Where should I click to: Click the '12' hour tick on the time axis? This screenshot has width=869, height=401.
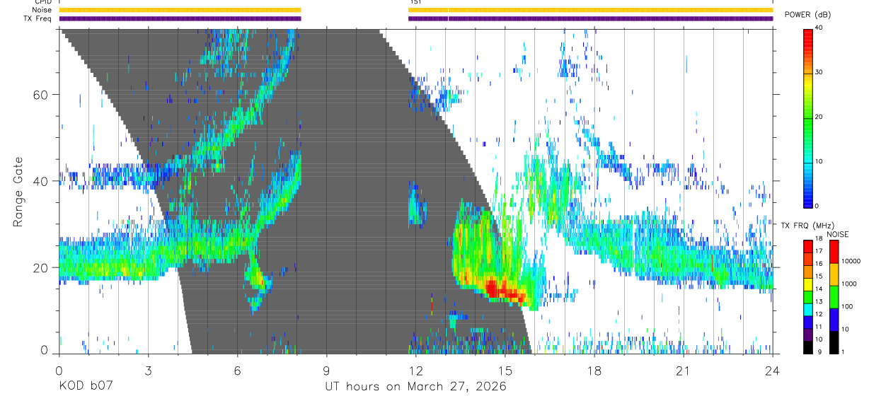[x=416, y=370]
